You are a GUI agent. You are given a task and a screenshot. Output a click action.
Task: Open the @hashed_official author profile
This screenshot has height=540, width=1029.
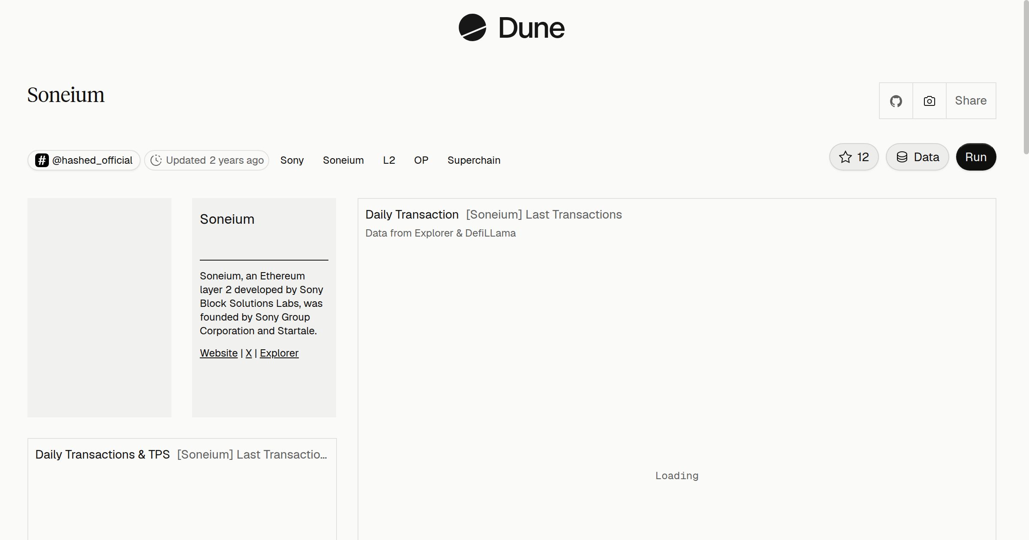(84, 160)
